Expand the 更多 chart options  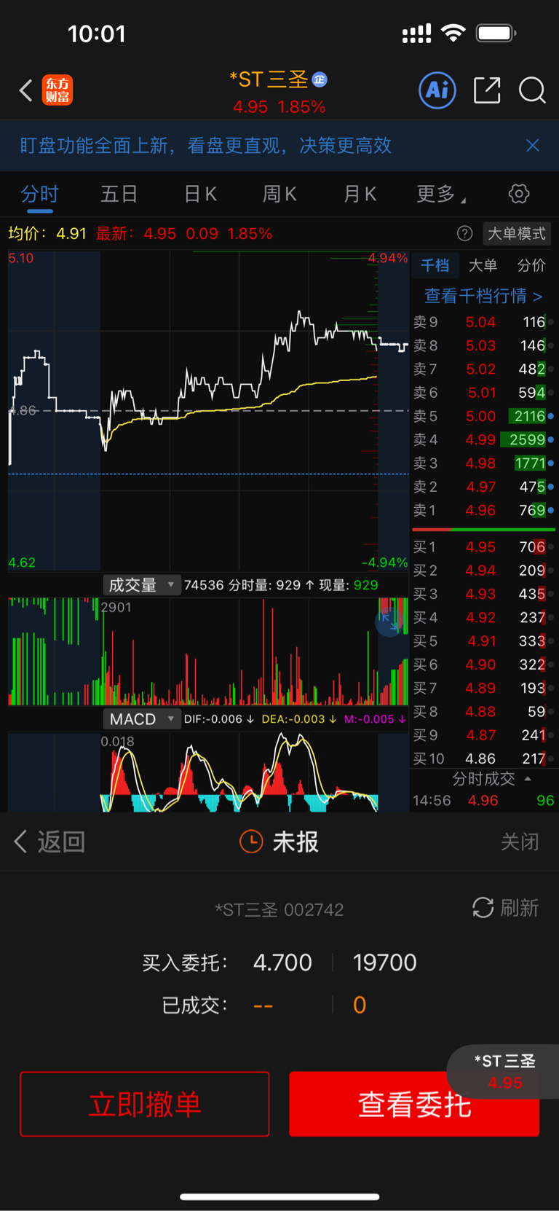tap(441, 194)
